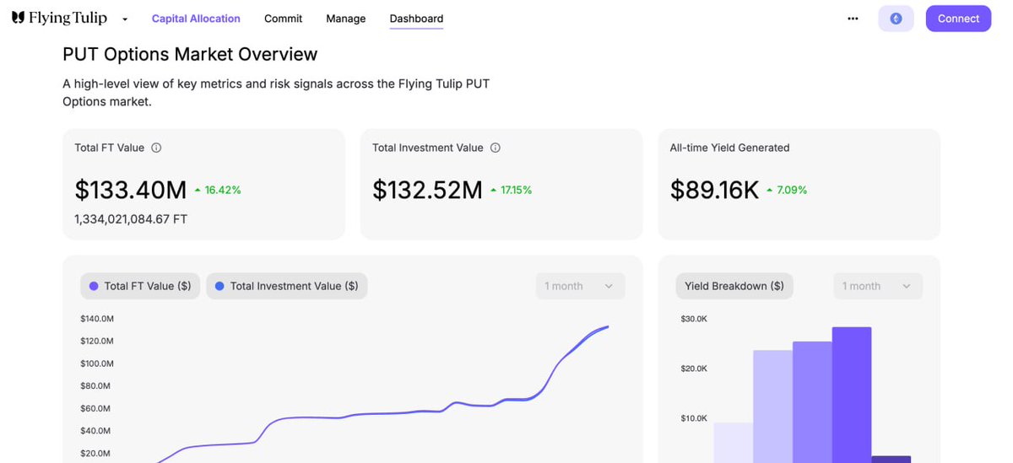This screenshot has height=463, width=1013.
Task: Click the tallest bar in Yield Breakdown chart
Action: pos(852,395)
